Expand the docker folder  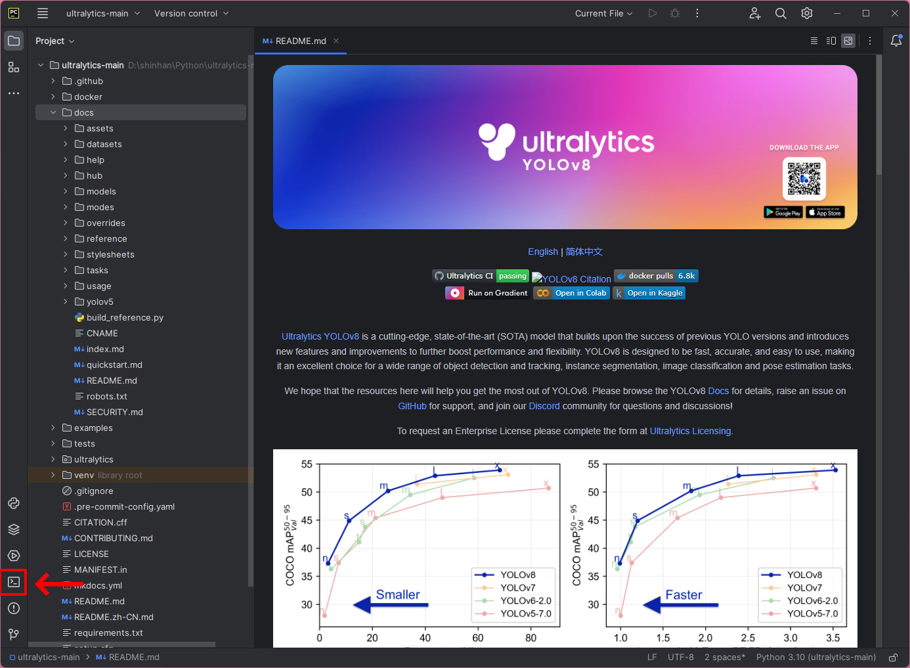coord(53,97)
